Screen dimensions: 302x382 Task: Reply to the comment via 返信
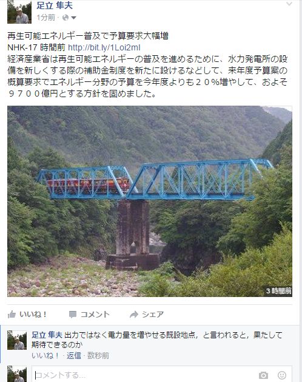tap(74, 356)
